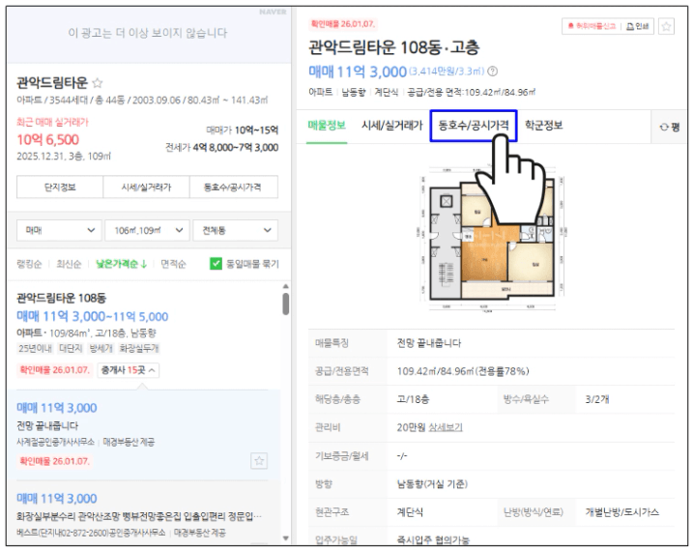Click the 개별난방/도시가스 heating value
The image size is (693, 550).
(622, 512)
